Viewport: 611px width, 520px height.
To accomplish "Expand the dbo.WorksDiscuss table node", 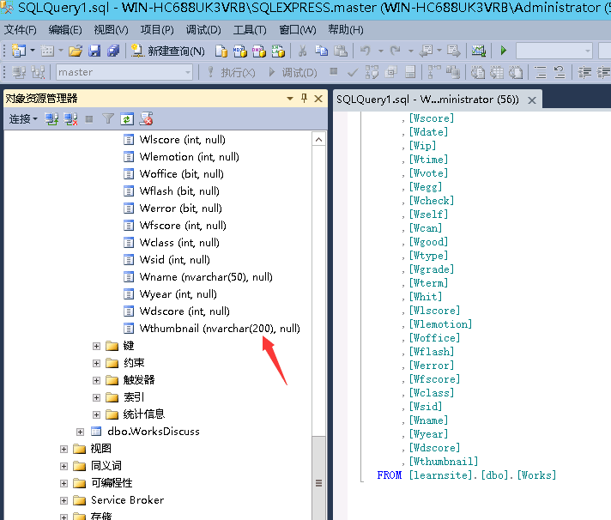I will pyautogui.click(x=80, y=432).
